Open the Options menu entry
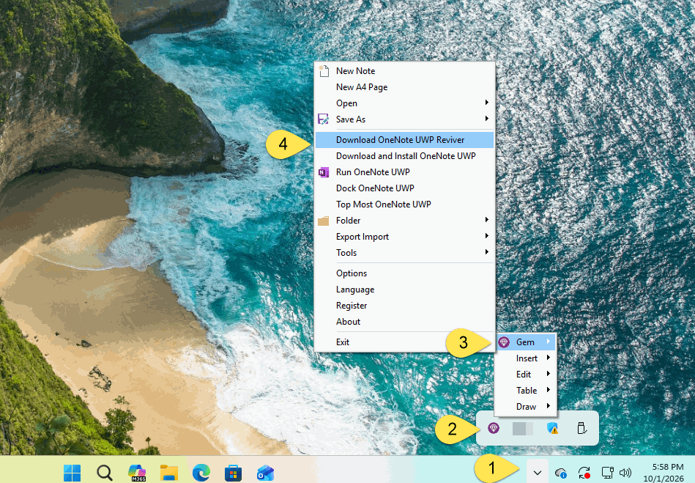Viewport: 695px width, 483px height. click(404, 273)
